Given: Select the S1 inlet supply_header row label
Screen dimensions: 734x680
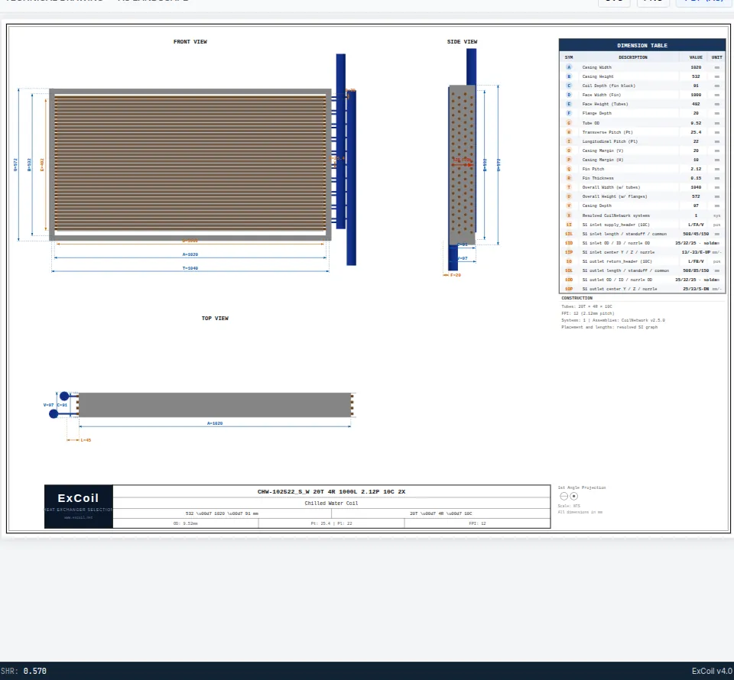Looking at the screenshot, I should pos(616,225).
